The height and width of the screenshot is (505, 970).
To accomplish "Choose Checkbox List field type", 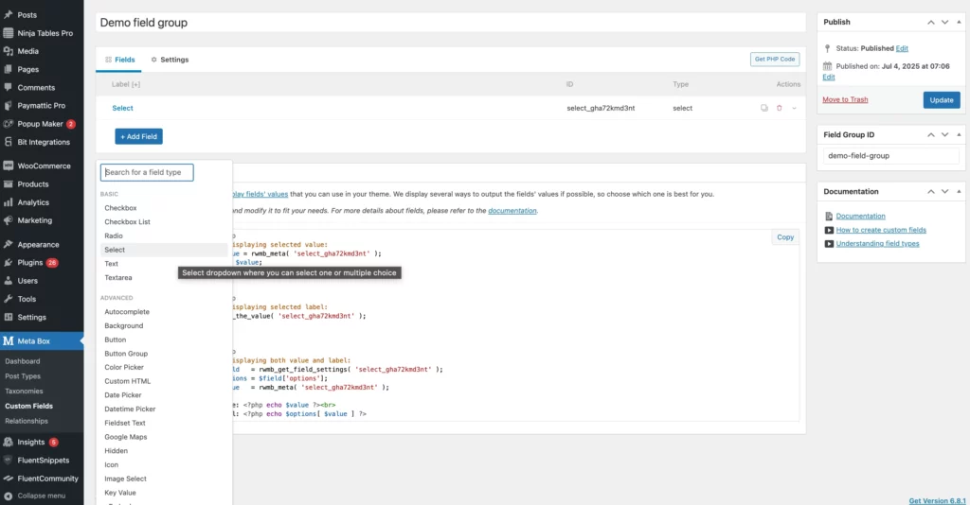I will click(128, 221).
